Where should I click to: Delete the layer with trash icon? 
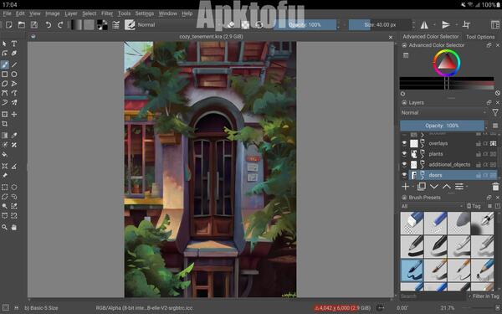(x=495, y=187)
